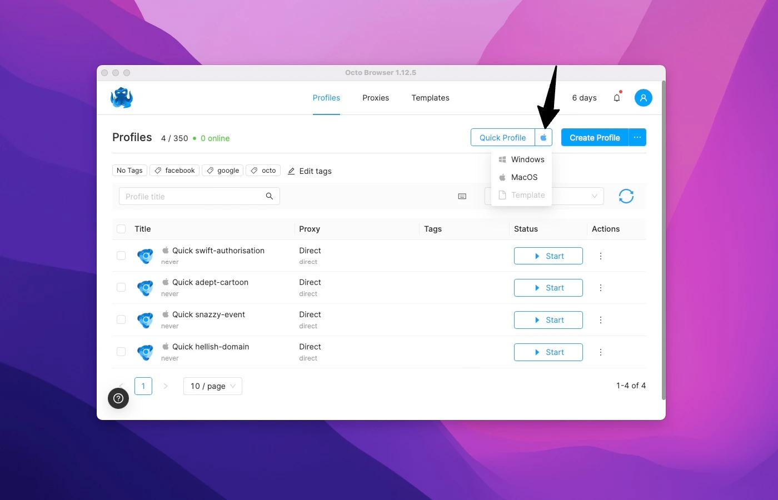The height and width of the screenshot is (500, 778).
Task: Click the Octo Browser octopus logo
Action: click(121, 97)
